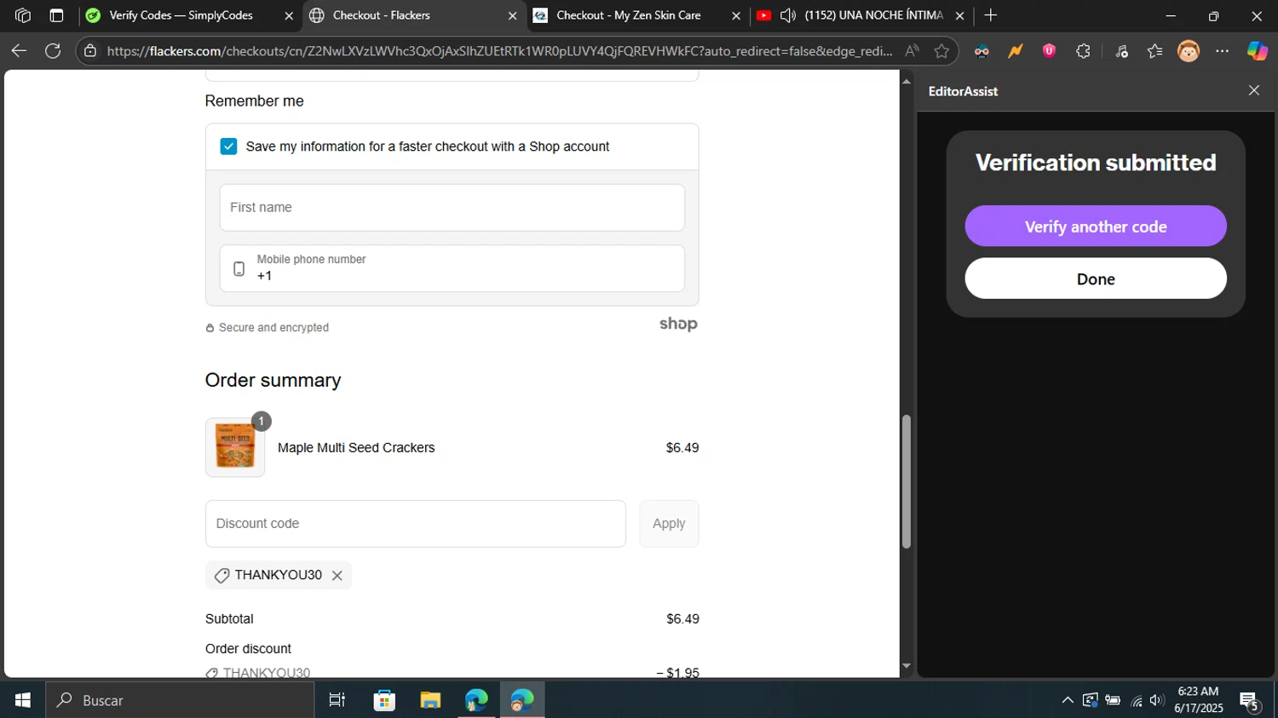Go back to the previous page
This screenshot has height=718, width=1278.
[x=19, y=51]
